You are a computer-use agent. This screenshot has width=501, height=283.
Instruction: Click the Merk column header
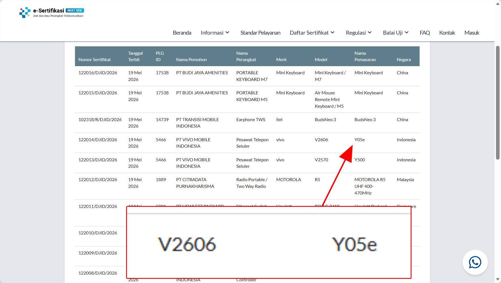281,59
